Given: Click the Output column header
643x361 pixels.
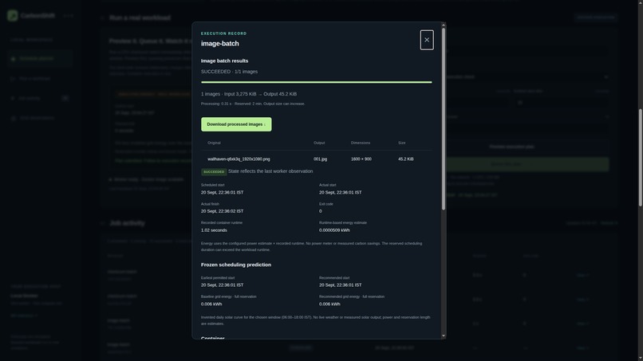Looking at the screenshot, I should coord(319,143).
